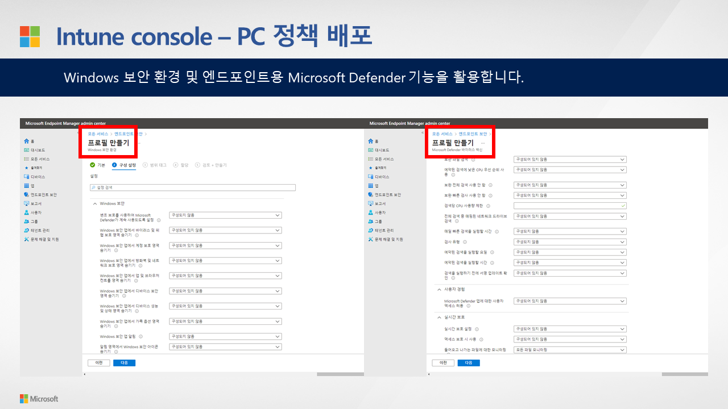The width and height of the screenshot is (728, 409).
Task: Open dropdown for 변조 보호를 사용하여 Microsoft Defender 설정
Action: 225,215
